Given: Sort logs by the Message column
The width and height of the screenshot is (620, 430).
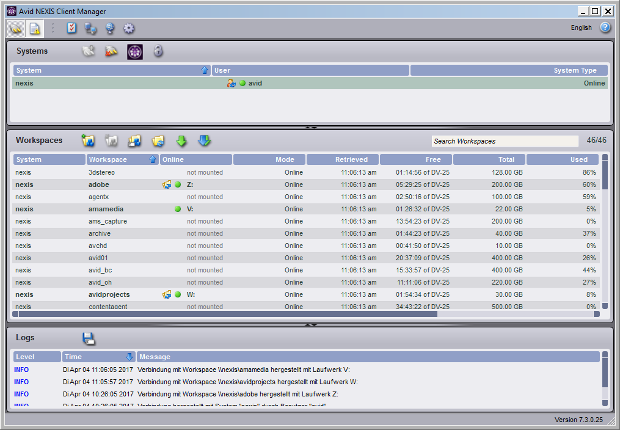Looking at the screenshot, I should pyautogui.click(x=368, y=357).
